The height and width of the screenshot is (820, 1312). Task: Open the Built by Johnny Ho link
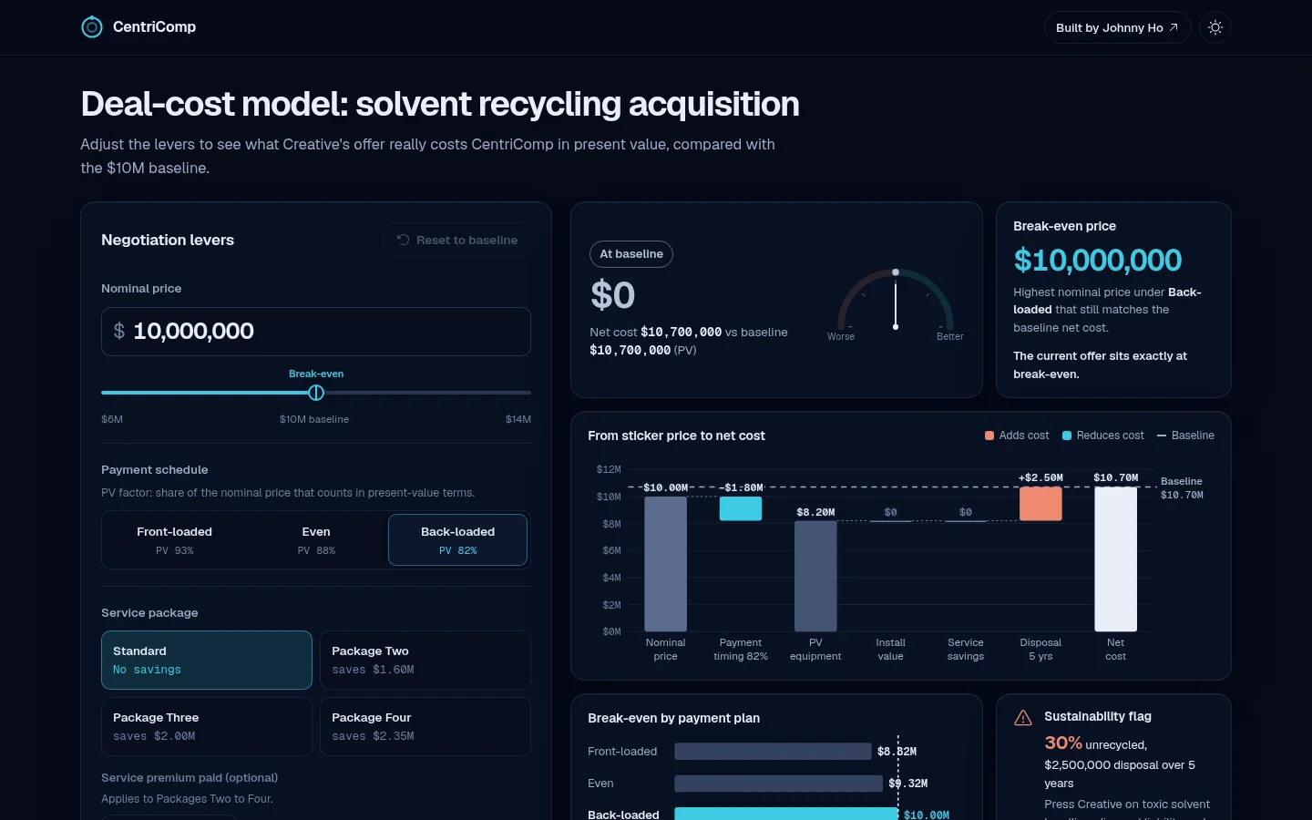(1117, 27)
